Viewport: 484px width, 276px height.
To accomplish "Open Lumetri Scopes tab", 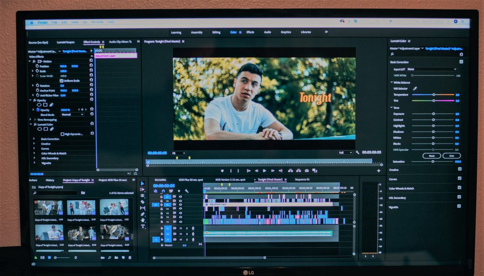I will coord(65,42).
